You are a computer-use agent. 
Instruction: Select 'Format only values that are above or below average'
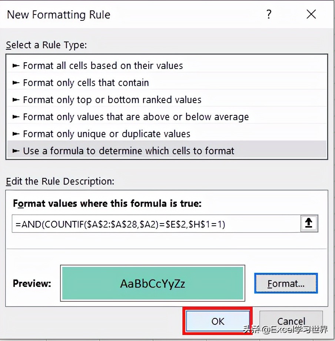(x=136, y=117)
